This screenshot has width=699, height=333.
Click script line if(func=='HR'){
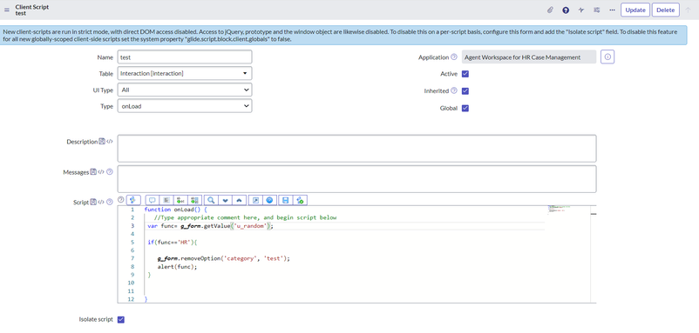pyautogui.click(x=172, y=243)
